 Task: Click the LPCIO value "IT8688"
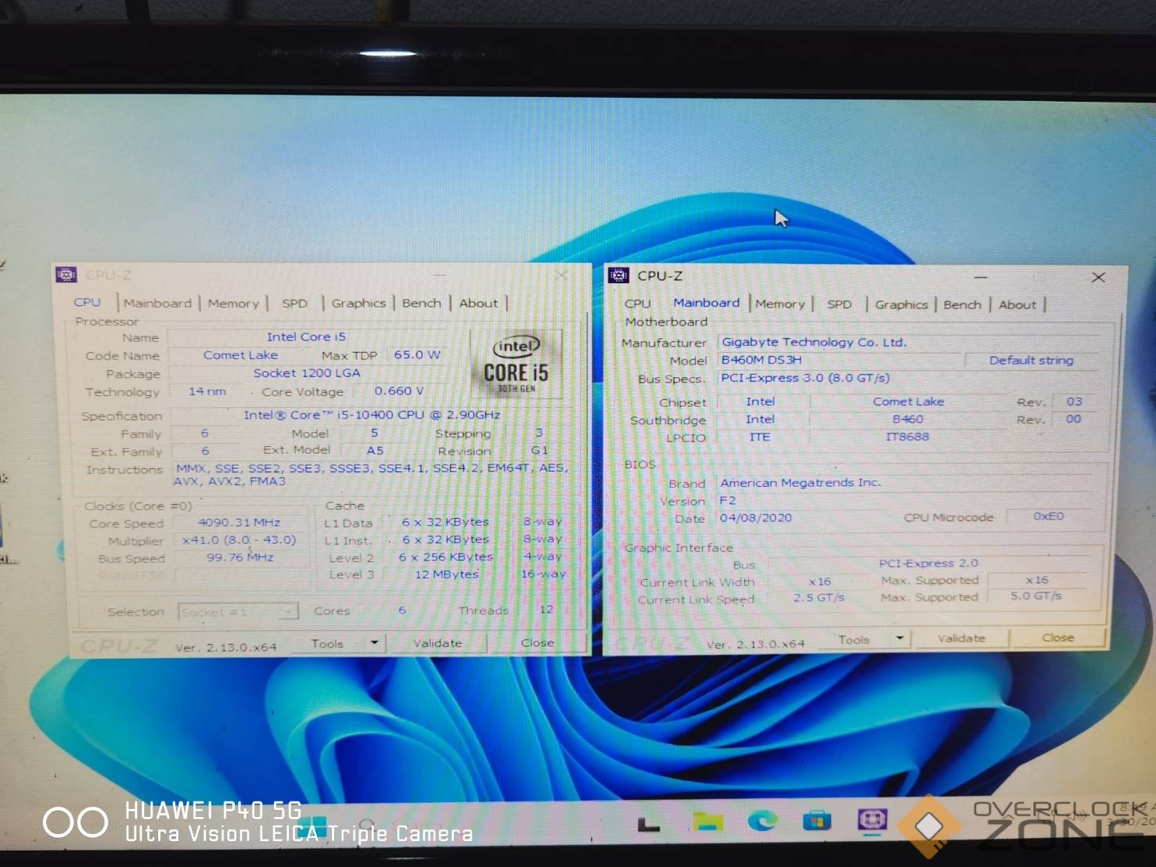(907, 437)
